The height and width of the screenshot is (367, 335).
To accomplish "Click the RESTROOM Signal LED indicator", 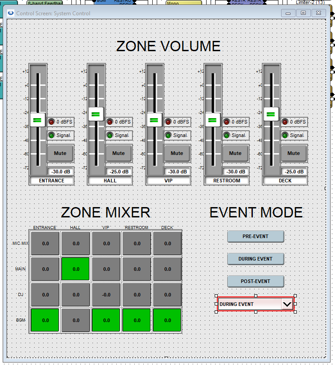I will pos(226,135).
